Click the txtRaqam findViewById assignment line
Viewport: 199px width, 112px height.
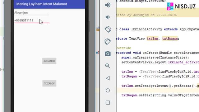pos(160,76)
